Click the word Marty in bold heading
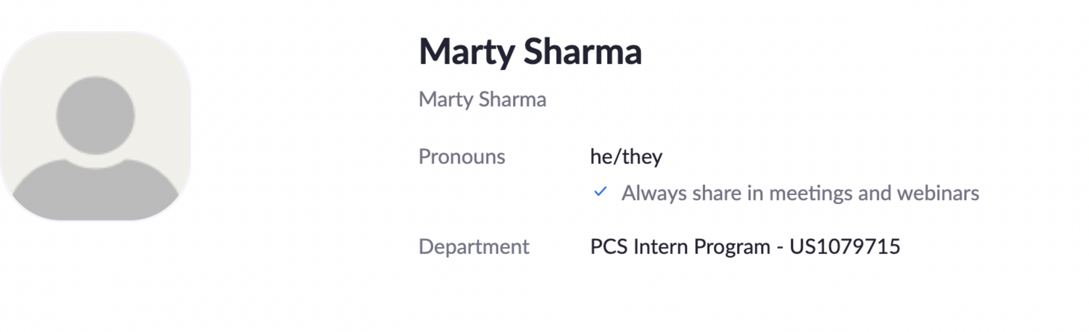 [466, 51]
